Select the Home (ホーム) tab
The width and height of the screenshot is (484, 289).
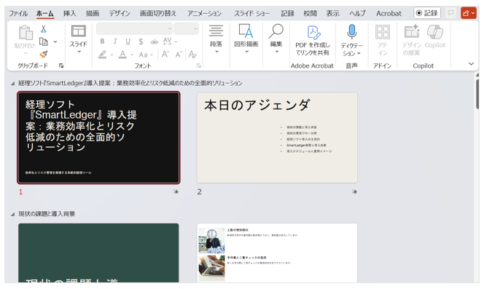click(x=45, y=13)
